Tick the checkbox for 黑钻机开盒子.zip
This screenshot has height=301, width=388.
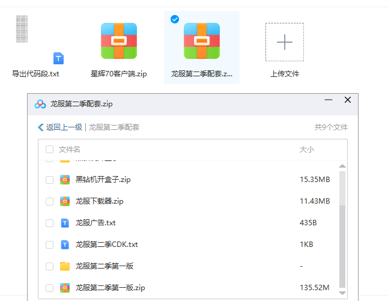(x=49, y=180)
